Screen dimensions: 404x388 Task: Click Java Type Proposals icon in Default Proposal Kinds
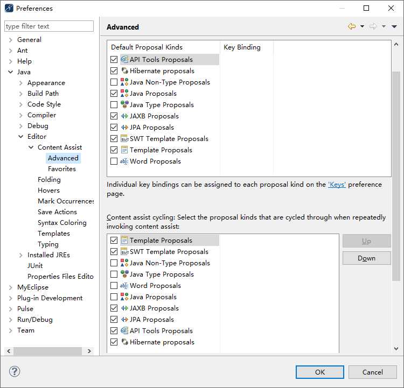pos(124,104)
